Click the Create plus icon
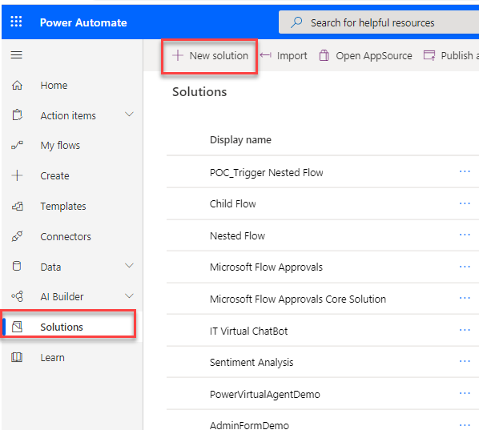Screen dimensions: 479x430 (x=17, y=175)
